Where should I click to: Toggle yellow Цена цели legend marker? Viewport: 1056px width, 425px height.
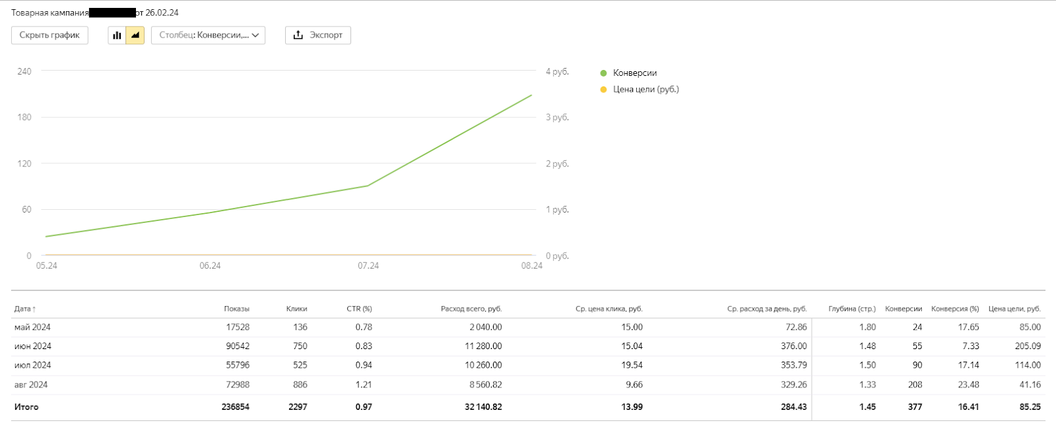[x=603, y=89]
